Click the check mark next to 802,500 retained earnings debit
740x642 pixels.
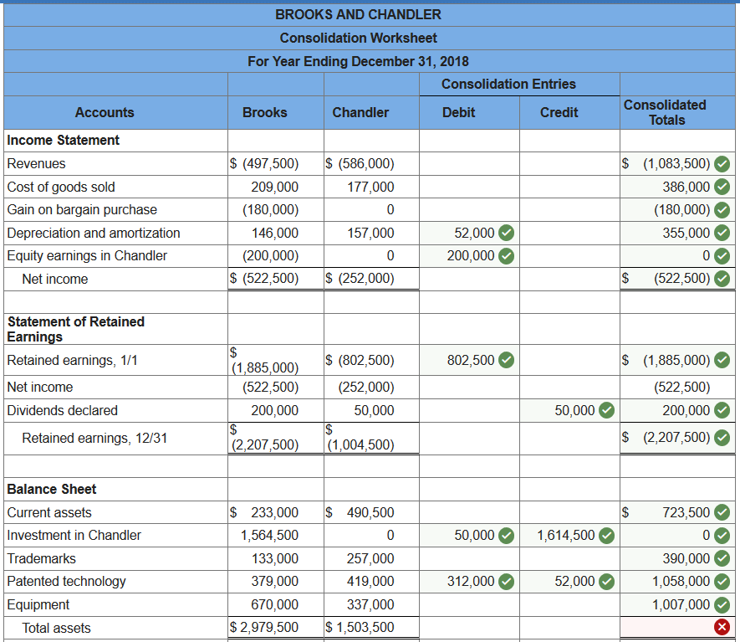click(507, 360)
